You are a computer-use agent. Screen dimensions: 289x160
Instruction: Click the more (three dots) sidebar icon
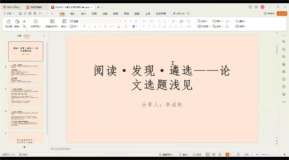point(284,102)
